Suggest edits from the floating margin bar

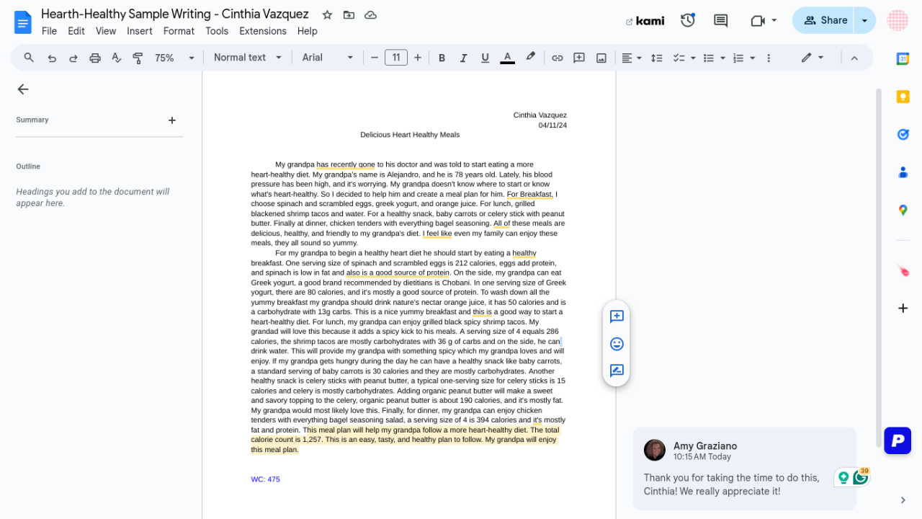click(x=617, y=371)
